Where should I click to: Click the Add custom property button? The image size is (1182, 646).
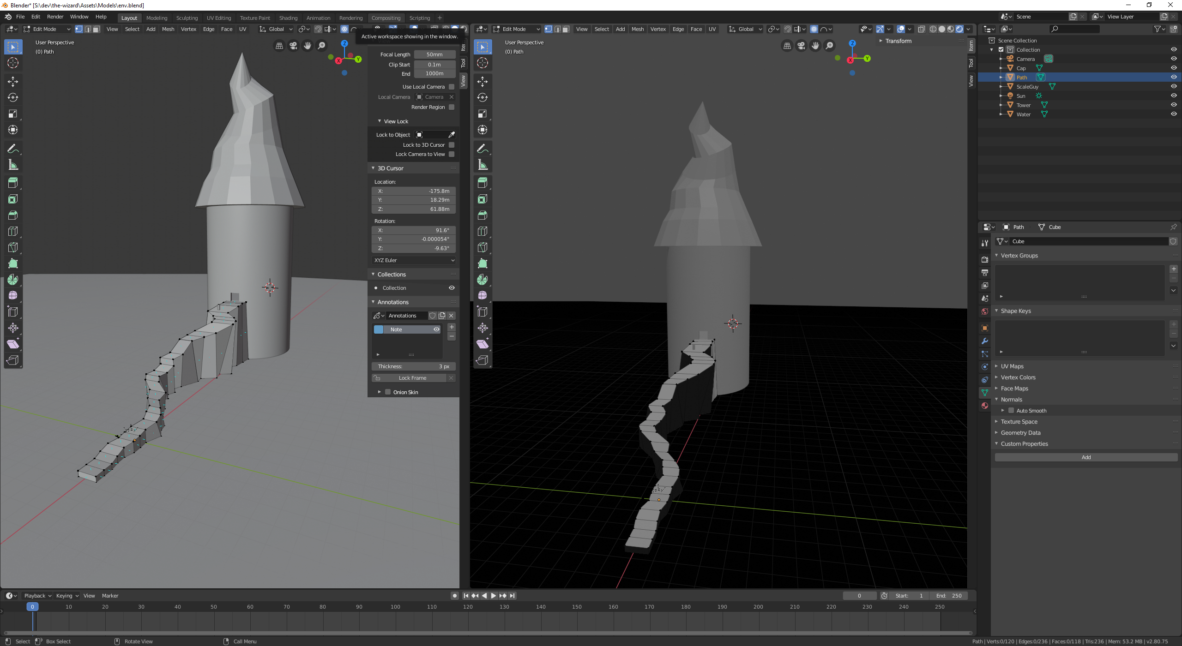pyautogui.click(x=1086, y=457)
